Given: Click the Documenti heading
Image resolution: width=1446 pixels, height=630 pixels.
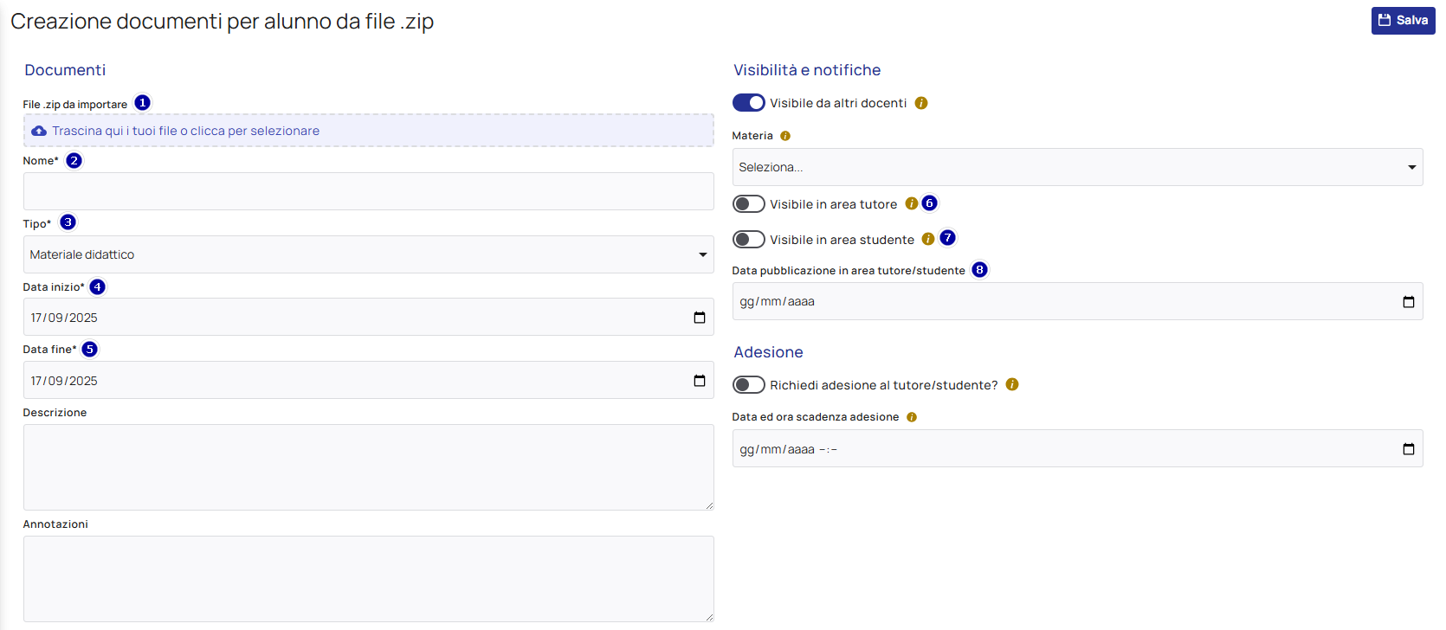Looking at the screenshot, I should [x=65, y=70].
